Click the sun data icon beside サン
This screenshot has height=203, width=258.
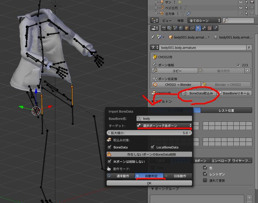[x=179, y=2]
